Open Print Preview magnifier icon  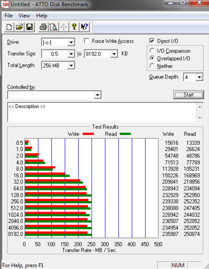pos(53,27)
